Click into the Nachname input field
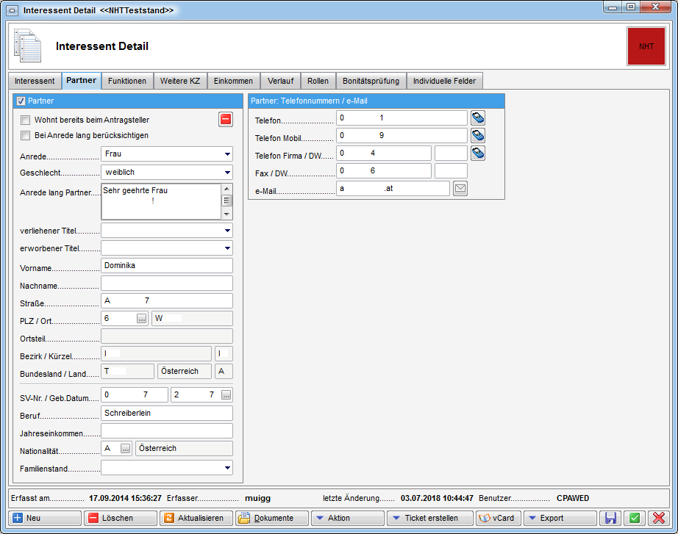678x534 pixels. 166,284
